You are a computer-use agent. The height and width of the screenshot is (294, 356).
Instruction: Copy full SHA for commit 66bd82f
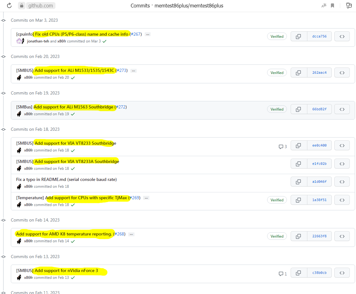tap(299, 109)
